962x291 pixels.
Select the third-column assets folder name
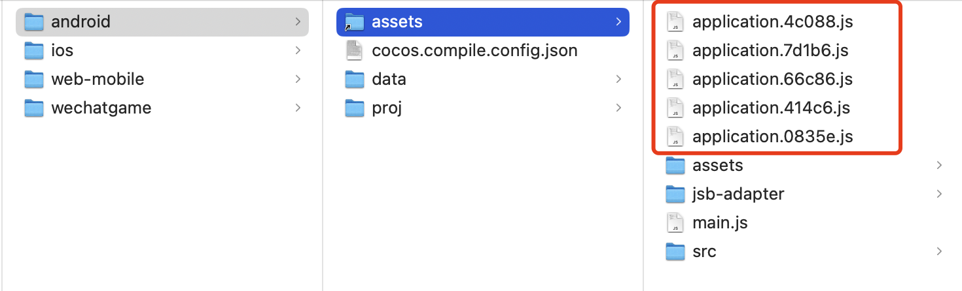point(717,165)
